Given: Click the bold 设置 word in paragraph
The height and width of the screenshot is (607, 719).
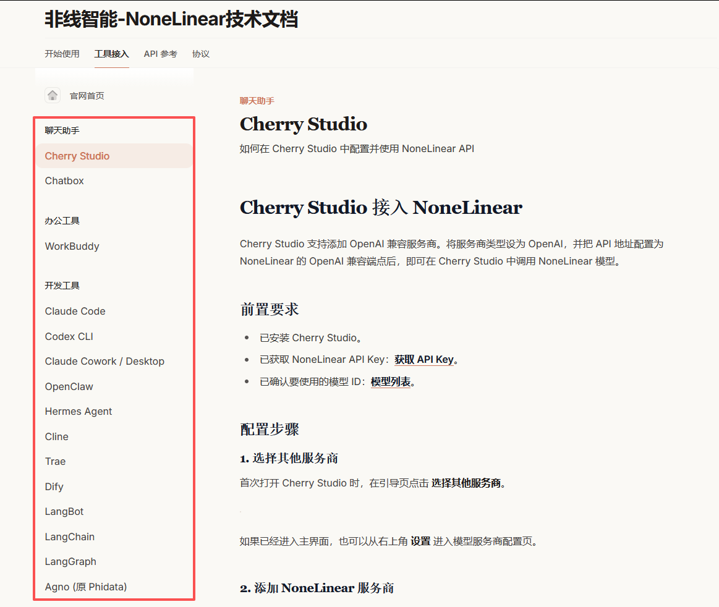Looking at the screenshot, I should (x=420, y=541).
